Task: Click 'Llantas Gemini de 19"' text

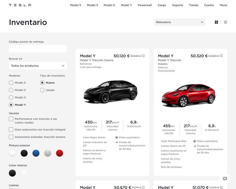Action: click(173, 146)
